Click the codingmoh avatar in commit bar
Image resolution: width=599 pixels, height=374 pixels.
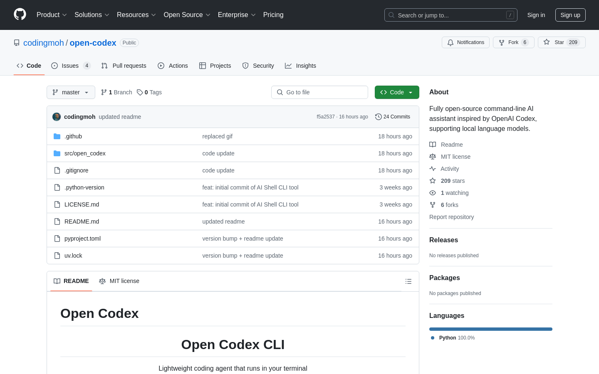tap(57, 117)
